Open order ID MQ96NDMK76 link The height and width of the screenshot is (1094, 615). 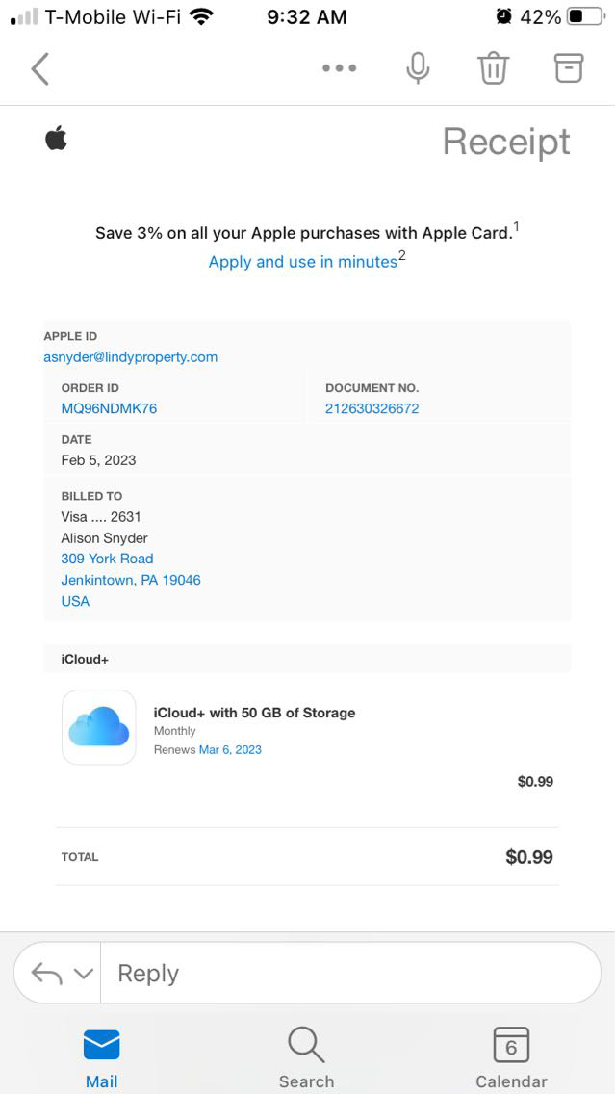(109, 408)
